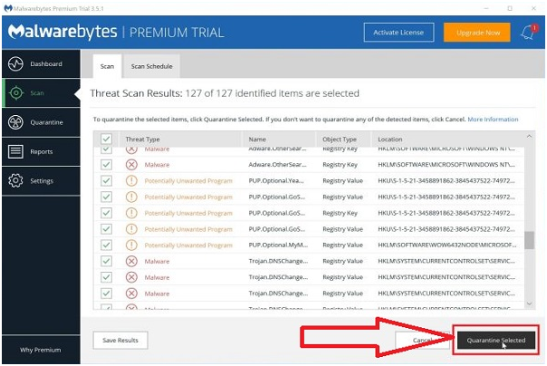Select the PUP.Optional.Yea... name cell
The height and width of the screenshot is (366, 547).
click(276, 180)
